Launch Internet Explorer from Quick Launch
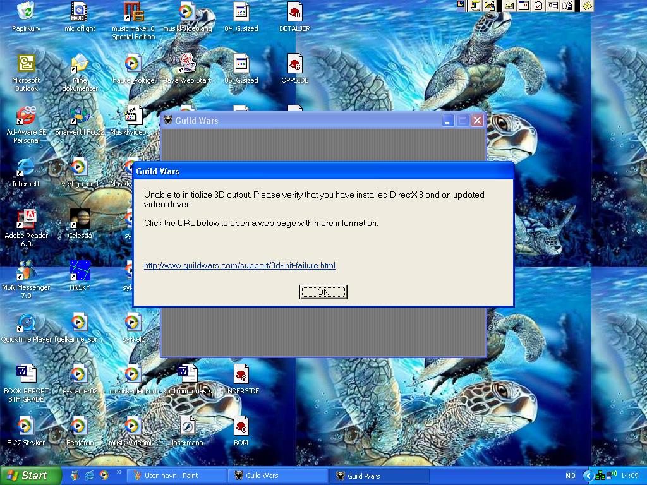Viewport: 647px width, 485px height. pos(90,476)
